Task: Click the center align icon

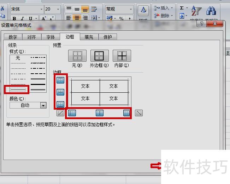Action: 77,18
